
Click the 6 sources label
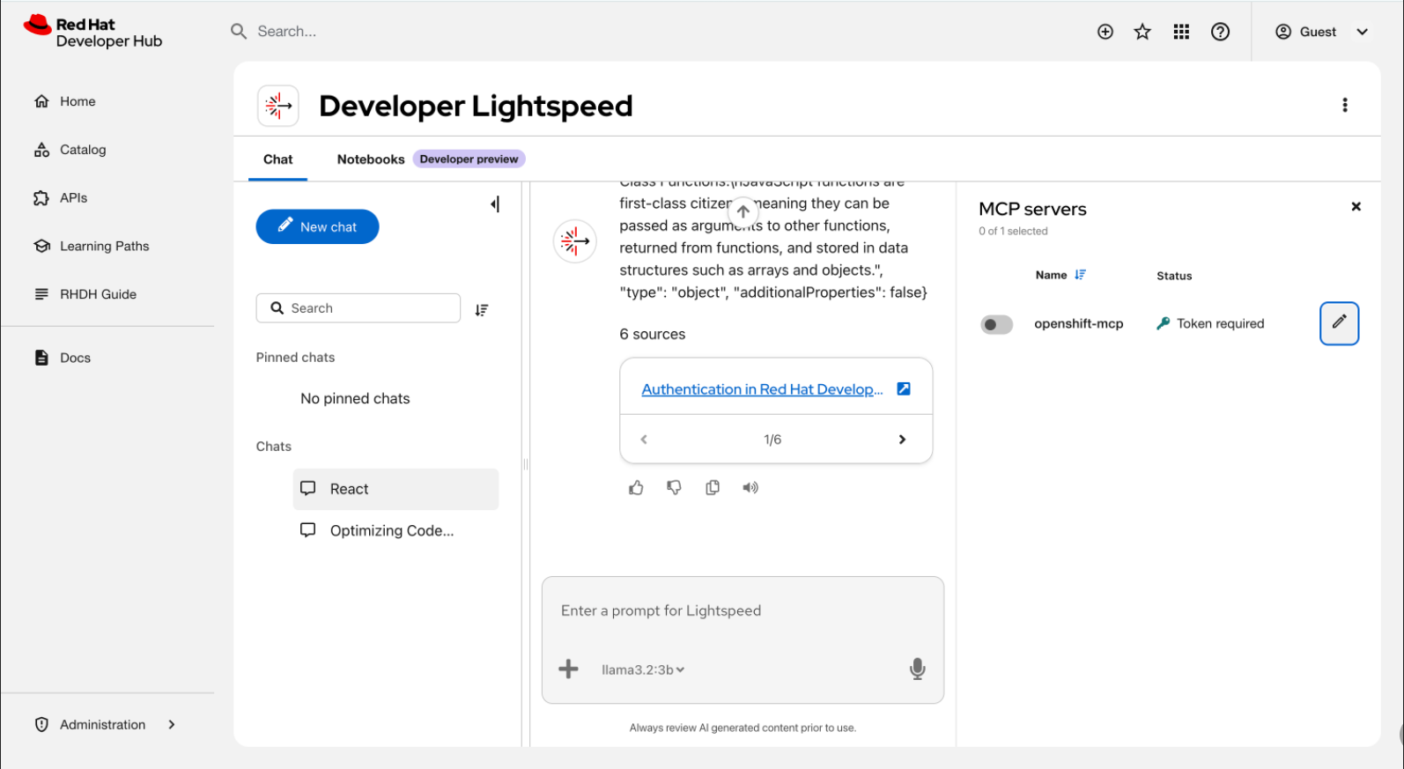(x=652, y=334)
